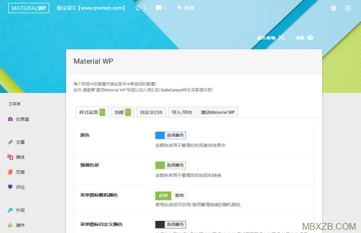Open Pages (页面) icon in sidebar
Screen dimensions: 361x233
[10, 172]
